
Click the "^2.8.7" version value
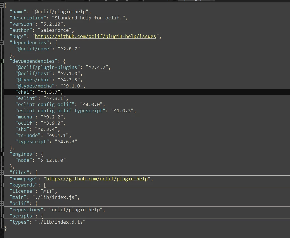[x=68, y=49]
